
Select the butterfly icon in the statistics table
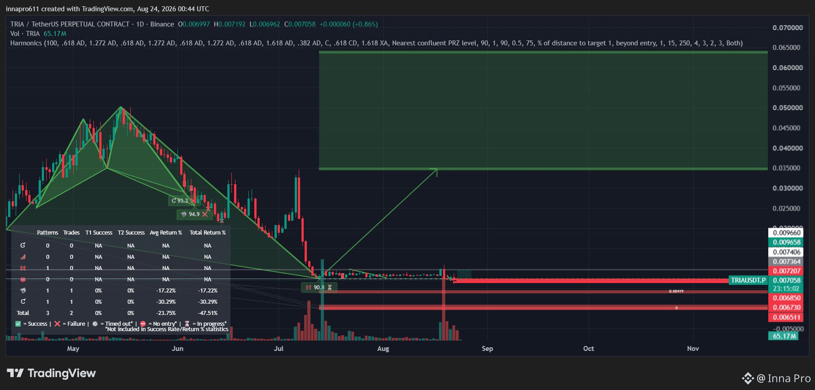[x=23, y=268]
